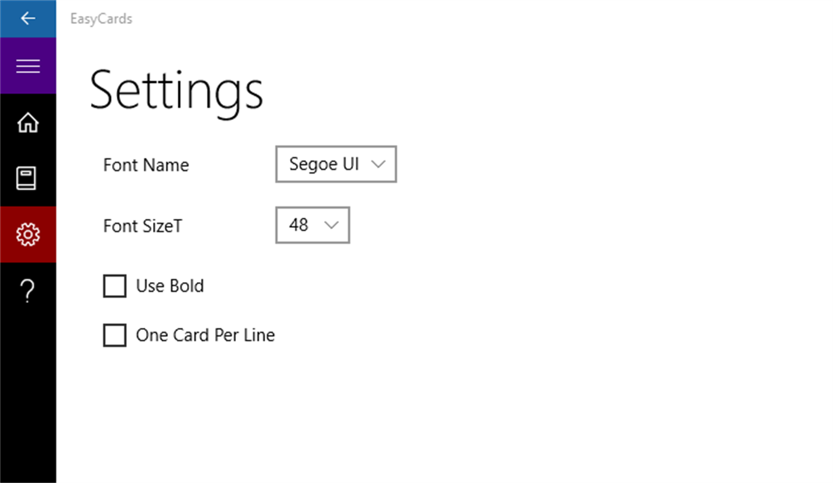Screen dimensions: 833x483
Task: Open the hamburger navigation menu
Action: tap(28, 66)
